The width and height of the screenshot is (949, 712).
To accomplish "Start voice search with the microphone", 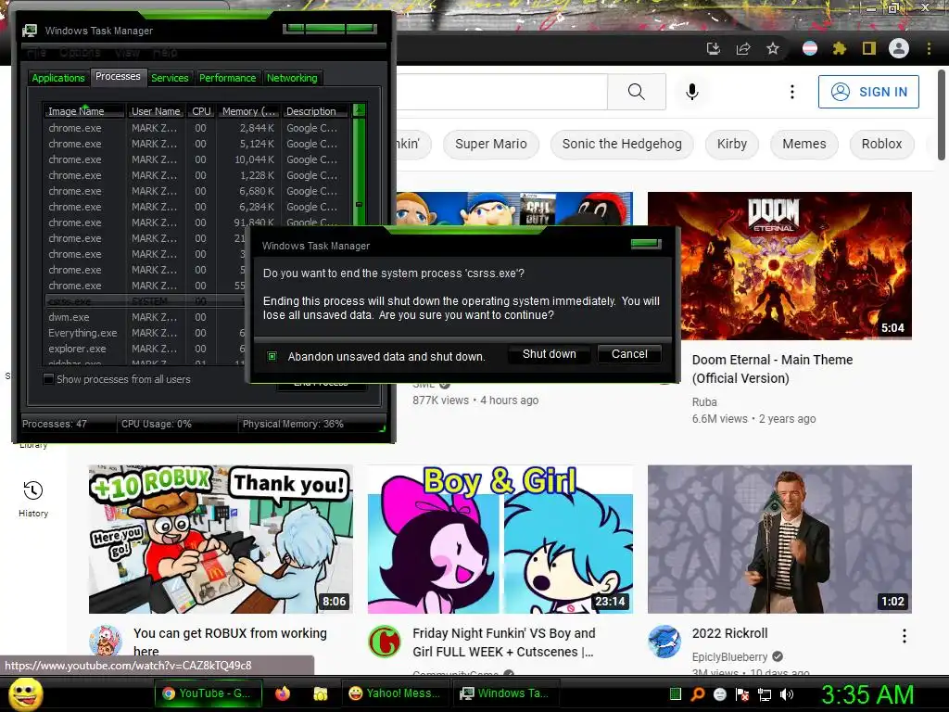I will click(692, 92).
